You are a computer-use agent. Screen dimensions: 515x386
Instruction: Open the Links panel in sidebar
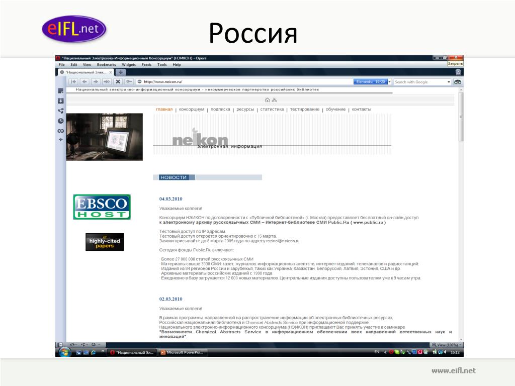click(61, 131)
